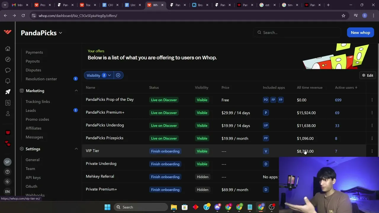
Task: Open the Messages chat bubble icon
Action: 8,70
